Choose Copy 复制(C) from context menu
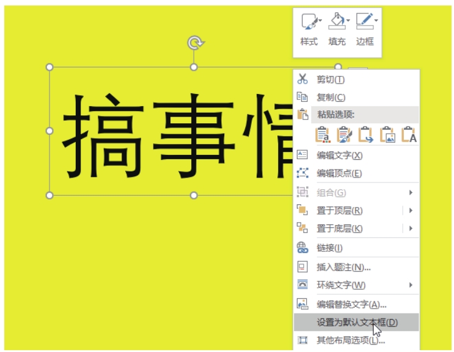 click(357, 97)
